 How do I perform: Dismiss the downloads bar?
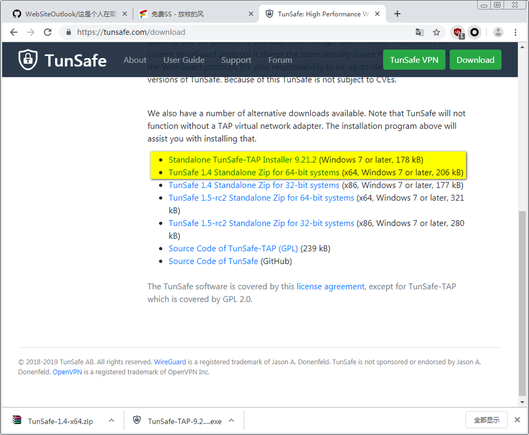(517, 420)
